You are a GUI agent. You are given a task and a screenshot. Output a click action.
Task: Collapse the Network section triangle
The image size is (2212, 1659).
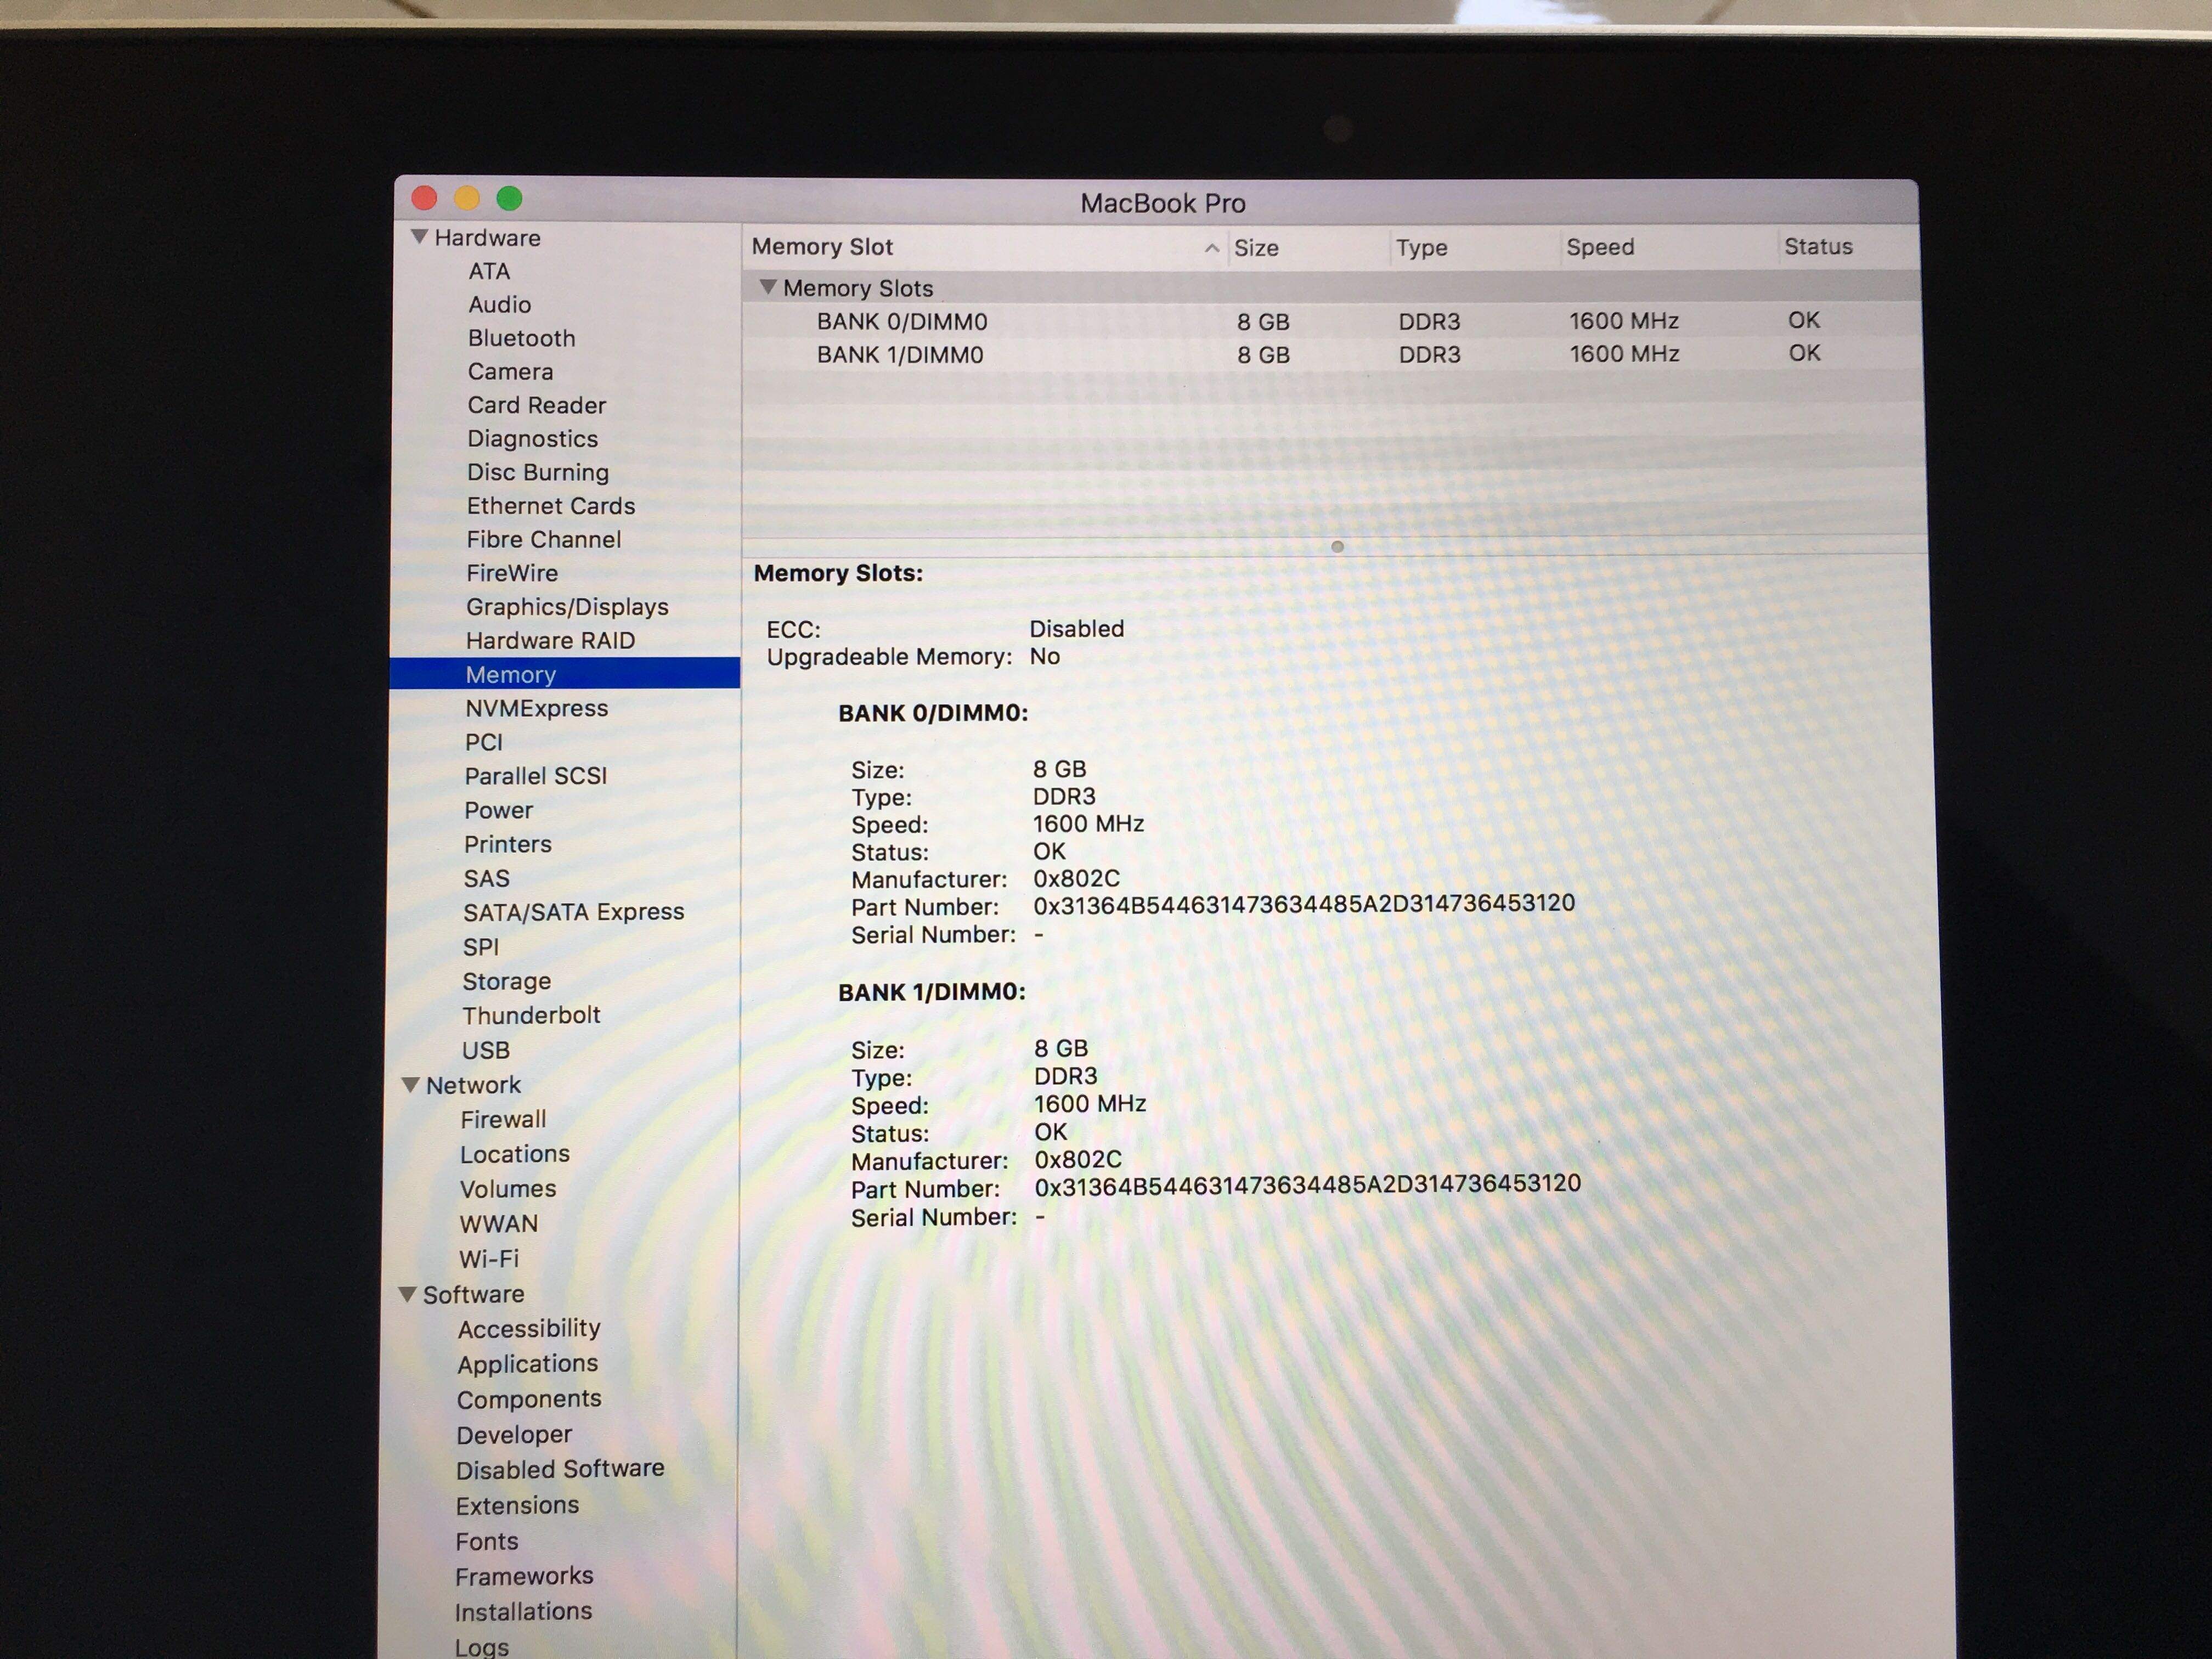click(x=410, y=1084)
